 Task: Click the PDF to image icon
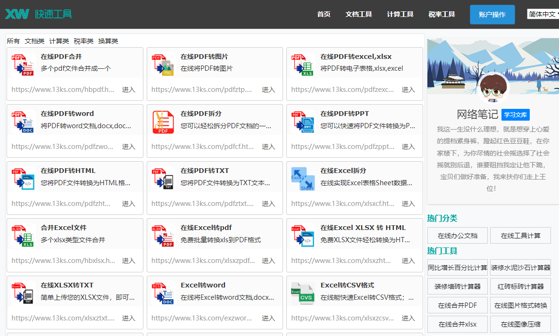163,65
